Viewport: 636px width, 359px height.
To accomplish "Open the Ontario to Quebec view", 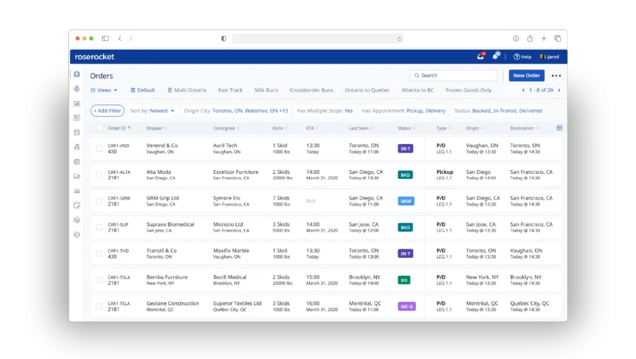I will coord(367,90).
